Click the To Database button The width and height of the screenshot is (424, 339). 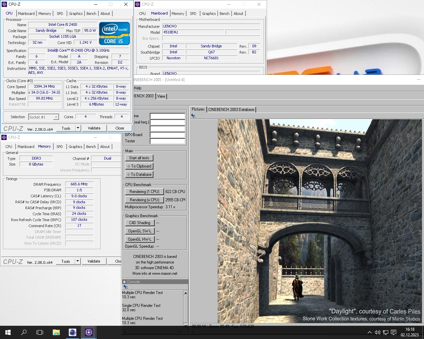[x=139, y=174]
